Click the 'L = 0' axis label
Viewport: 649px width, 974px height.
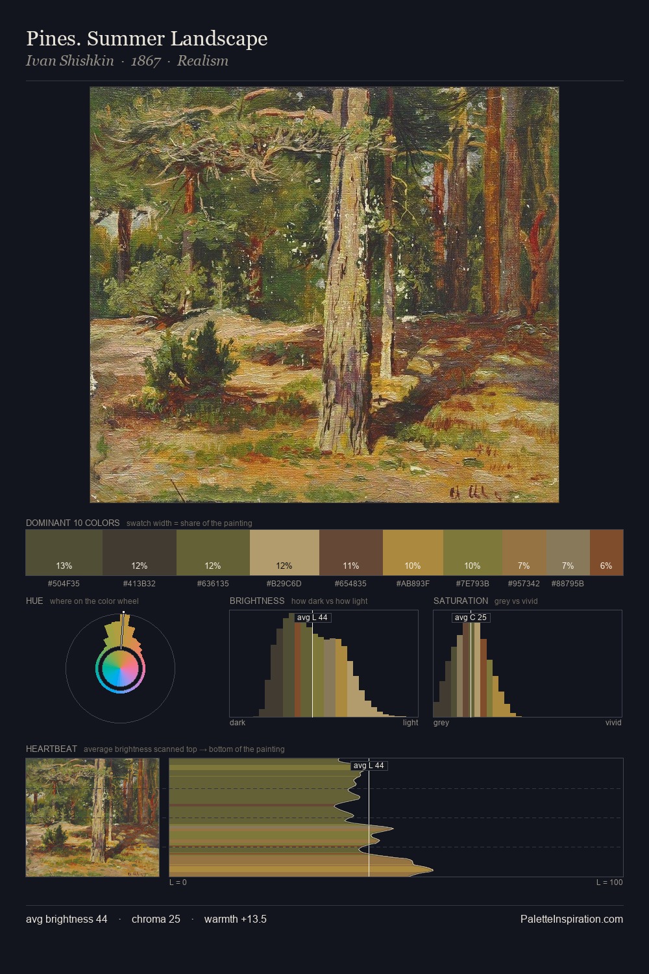pyautogui.click(x=178, y=882)
